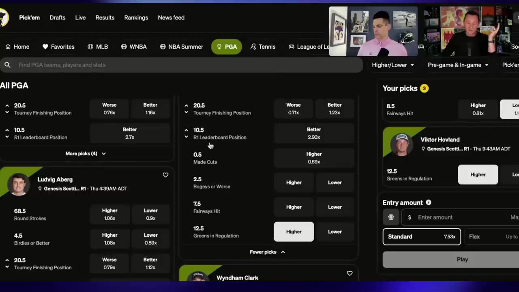Viewport: 519px width, 292px height.
Task: Pick Higher 0.81x for 8.5 Fairways Hit
Action: [x=478, y=109]
